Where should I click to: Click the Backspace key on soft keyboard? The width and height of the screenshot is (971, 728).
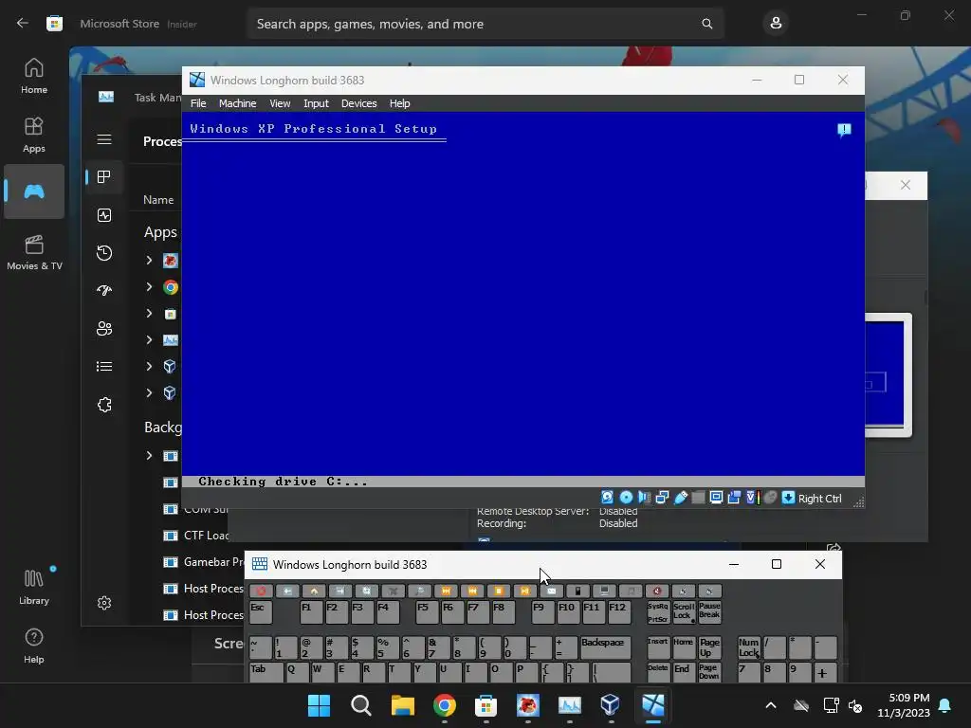click(605, 648)
